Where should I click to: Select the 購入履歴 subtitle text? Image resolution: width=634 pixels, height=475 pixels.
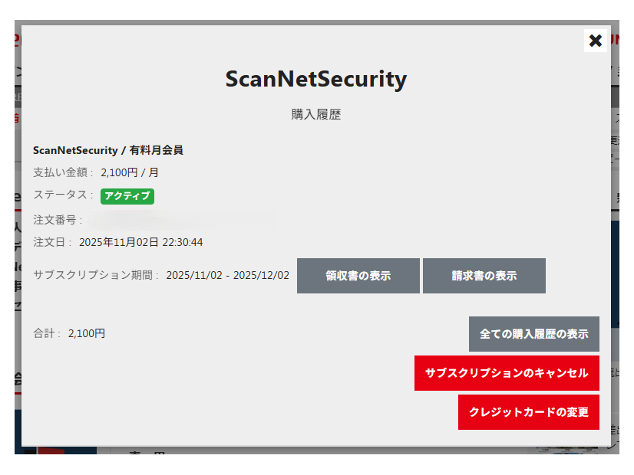315,114
